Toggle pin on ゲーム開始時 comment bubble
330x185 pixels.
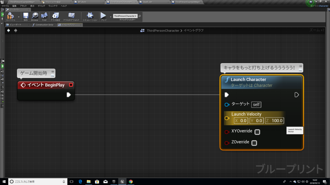(53, 72)
